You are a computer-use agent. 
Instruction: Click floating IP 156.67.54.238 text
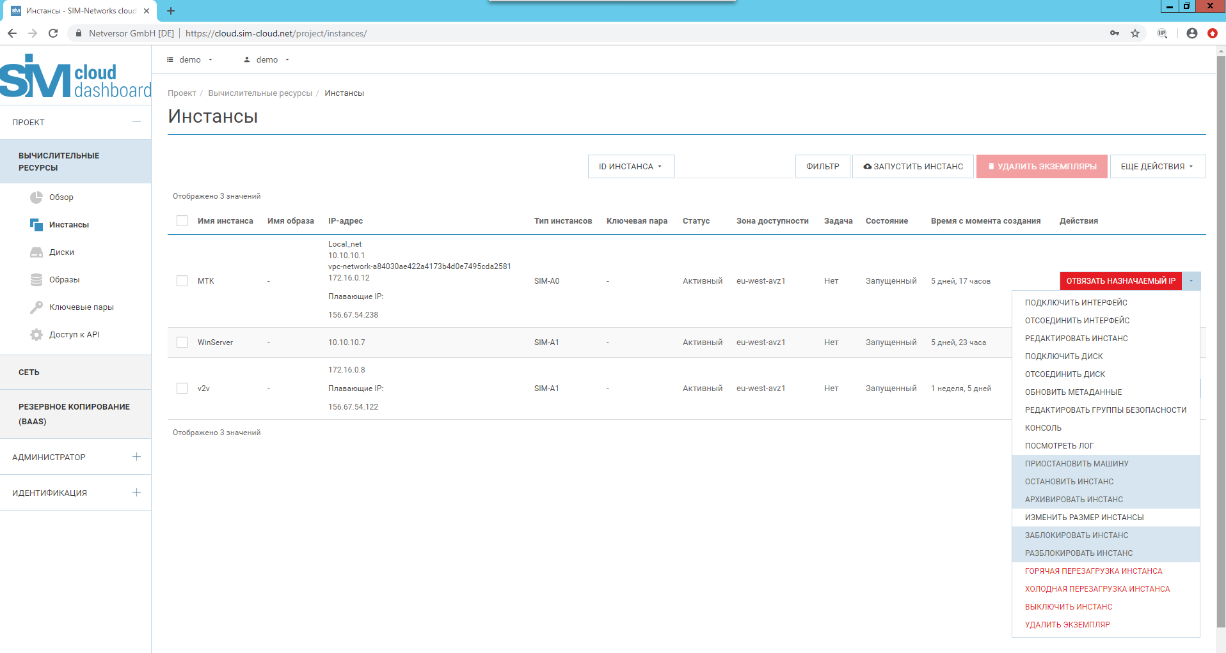point(353,315)
